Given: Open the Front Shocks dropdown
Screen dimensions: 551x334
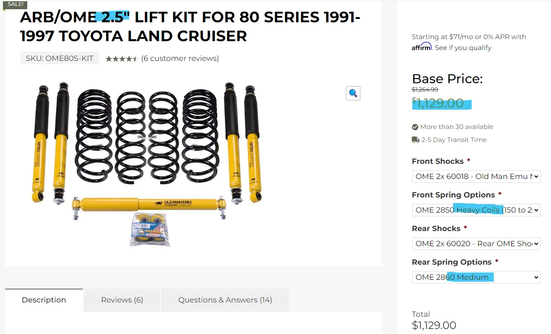Looking at the screenshot, I should pos(476,176).
